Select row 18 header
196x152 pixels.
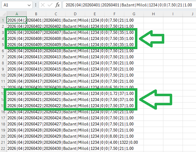click(x=3, y=124)
